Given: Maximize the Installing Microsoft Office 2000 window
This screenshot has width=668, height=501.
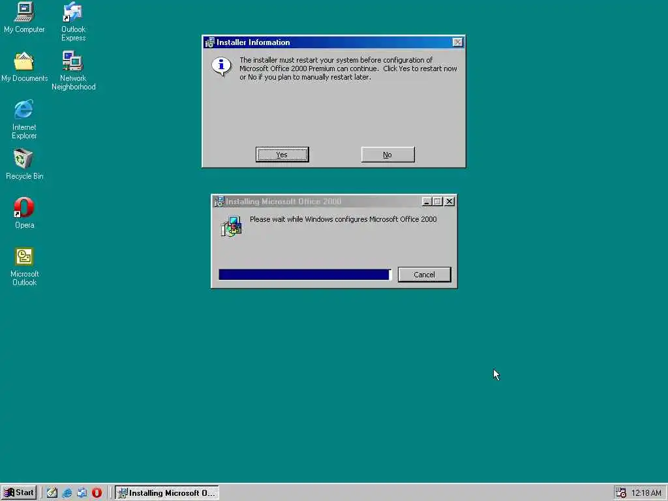Looking at the screenshot, I should click(x=438, y=202).
